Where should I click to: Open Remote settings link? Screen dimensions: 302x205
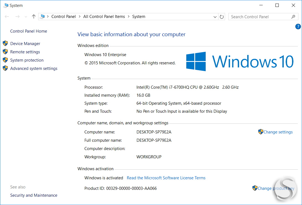click(25, 52)
